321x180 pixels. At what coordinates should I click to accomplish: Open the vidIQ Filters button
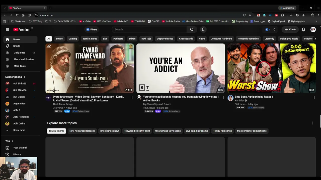[92, 29]
